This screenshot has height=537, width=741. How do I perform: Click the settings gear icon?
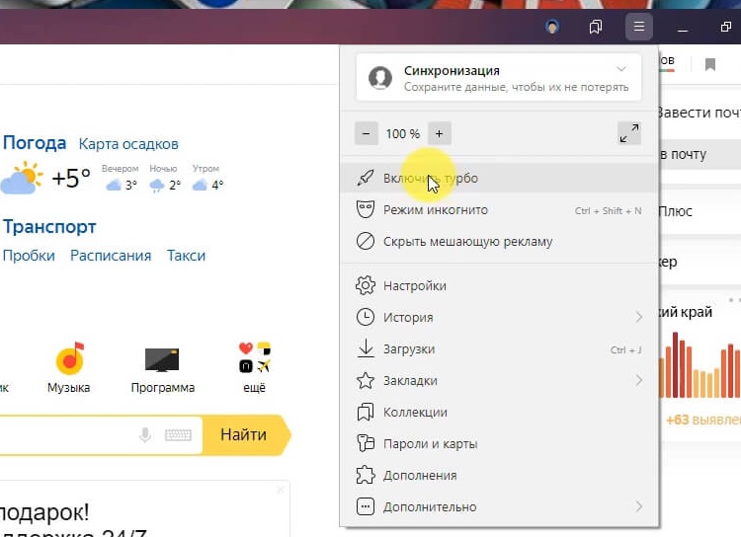point(366,285)
